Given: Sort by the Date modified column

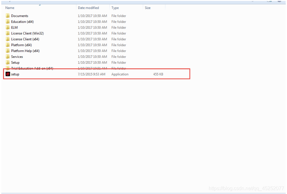Looking at the screenshot, I should tap(89, 8).
